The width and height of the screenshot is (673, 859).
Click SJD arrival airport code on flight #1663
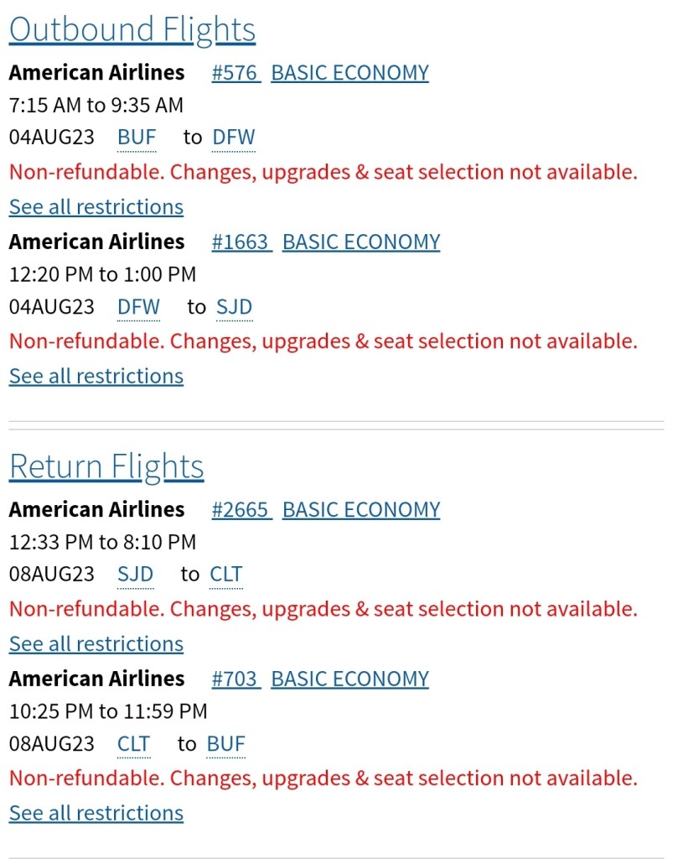tap(234, 307)
